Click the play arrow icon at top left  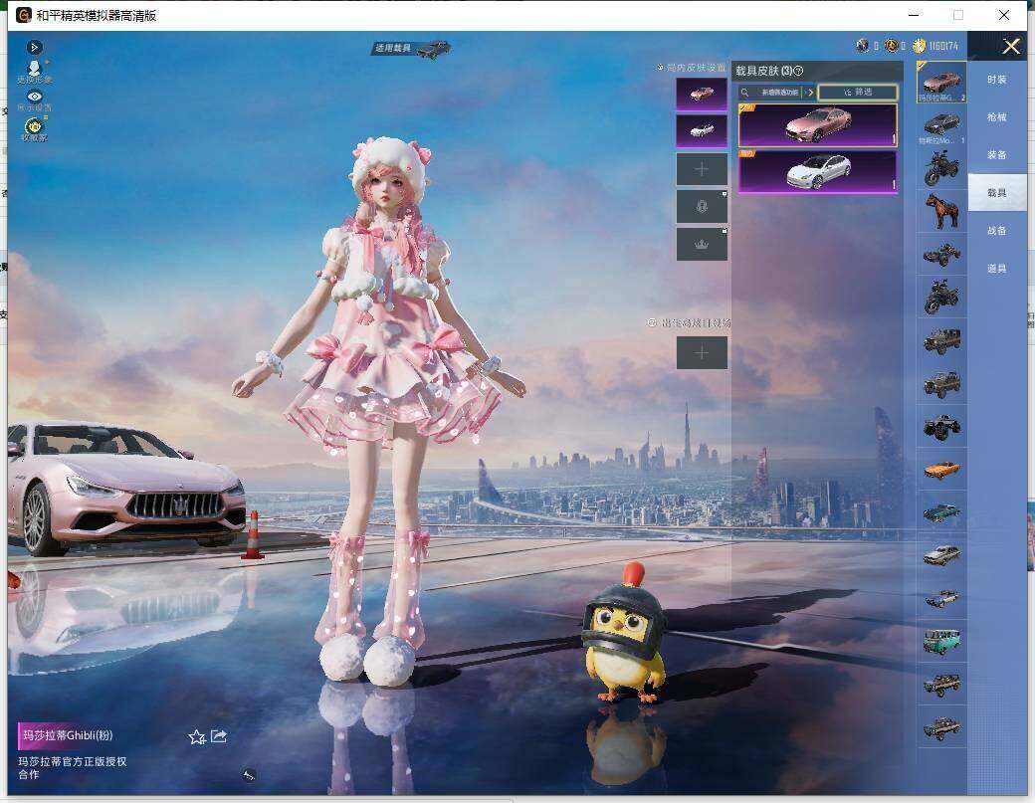coord(35,47)
